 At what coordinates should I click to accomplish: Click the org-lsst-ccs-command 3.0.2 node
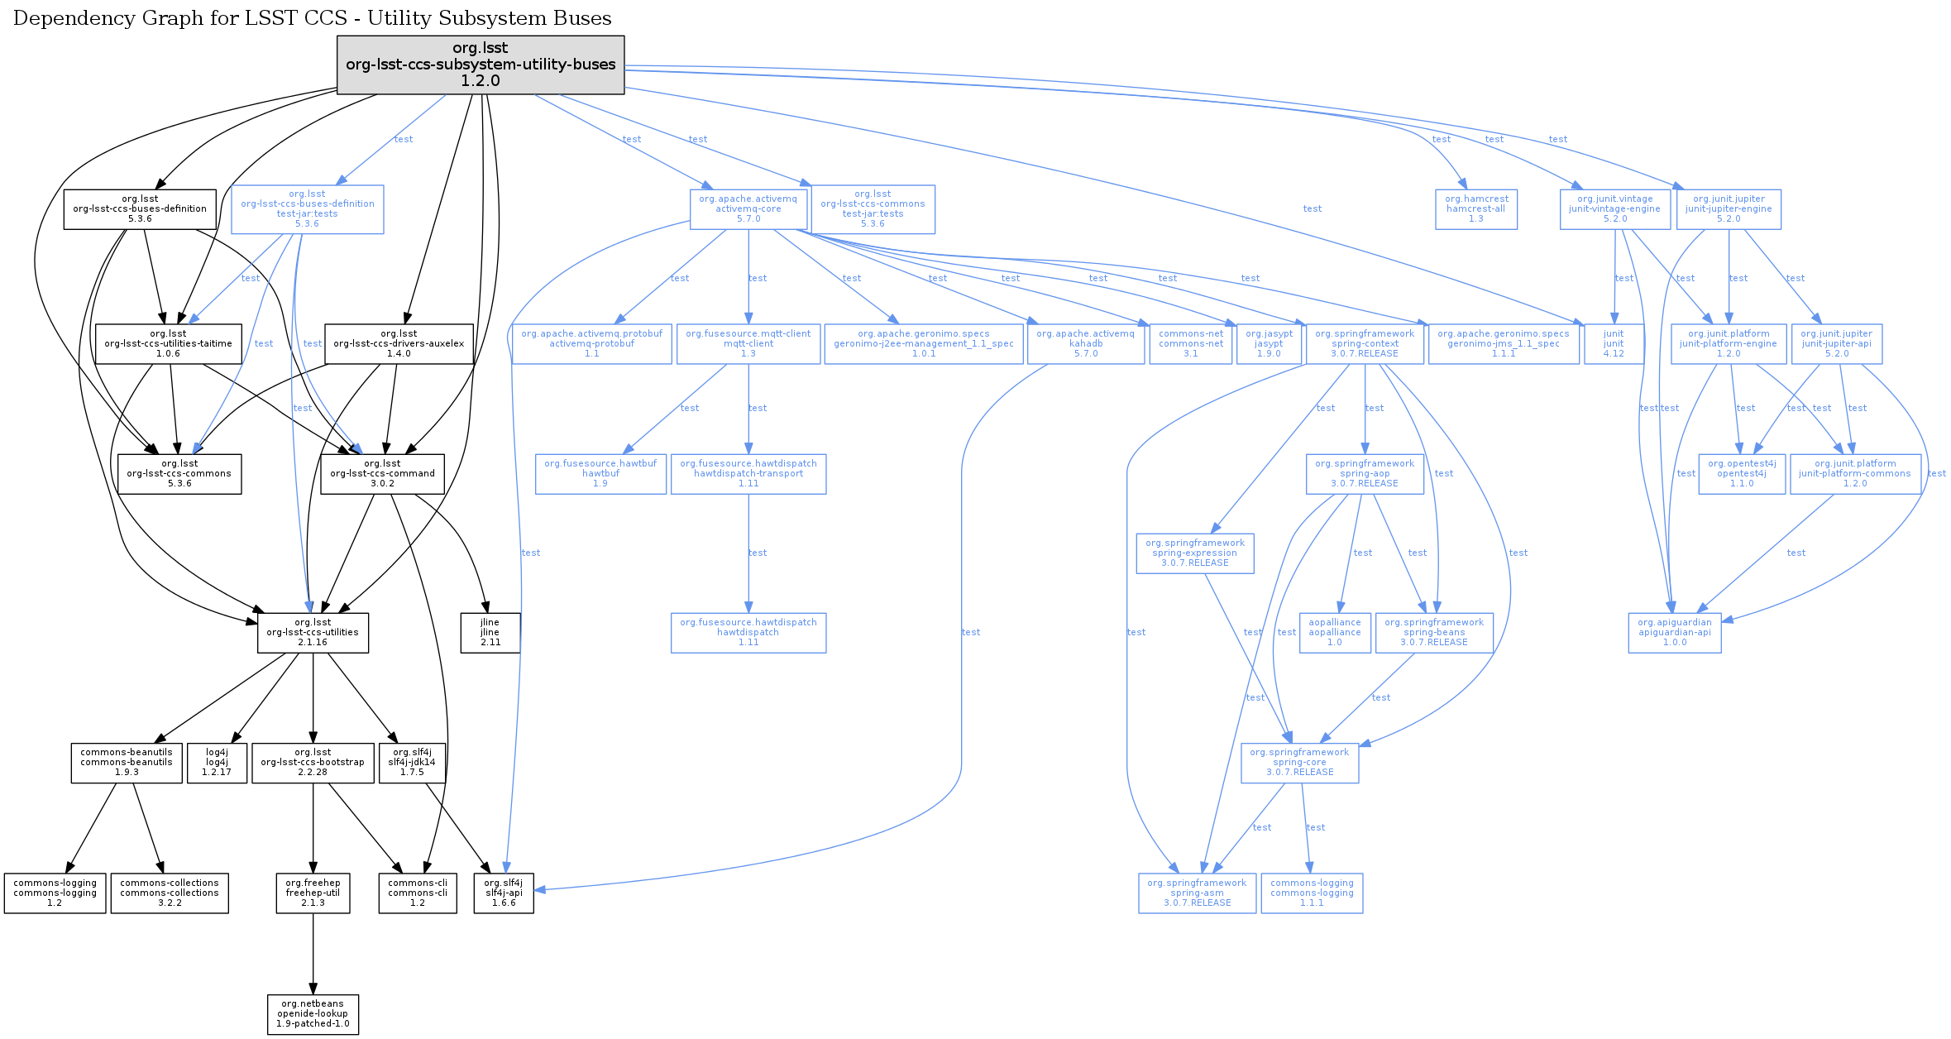coord(382,474)
